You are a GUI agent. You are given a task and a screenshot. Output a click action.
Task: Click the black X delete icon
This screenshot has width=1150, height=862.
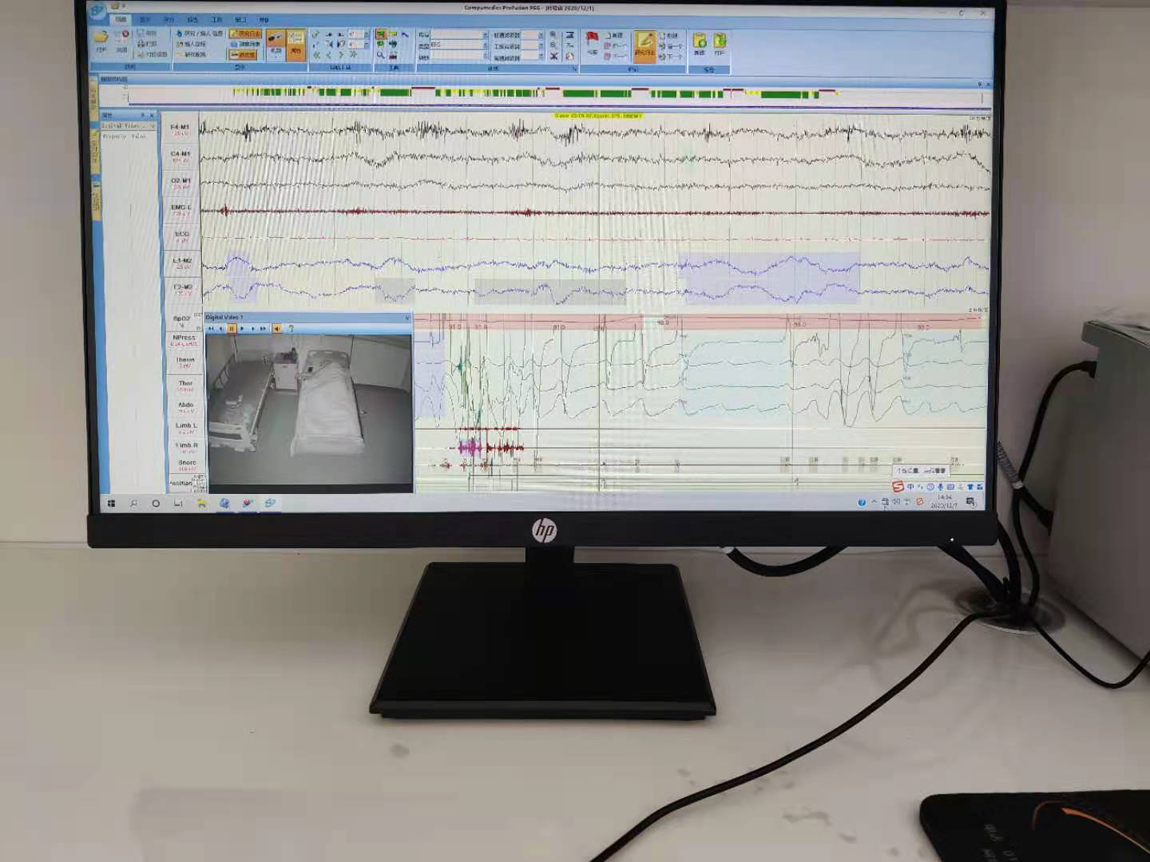[x=553, y=56]
